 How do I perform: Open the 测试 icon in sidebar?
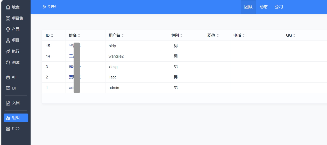coord(8,62)
